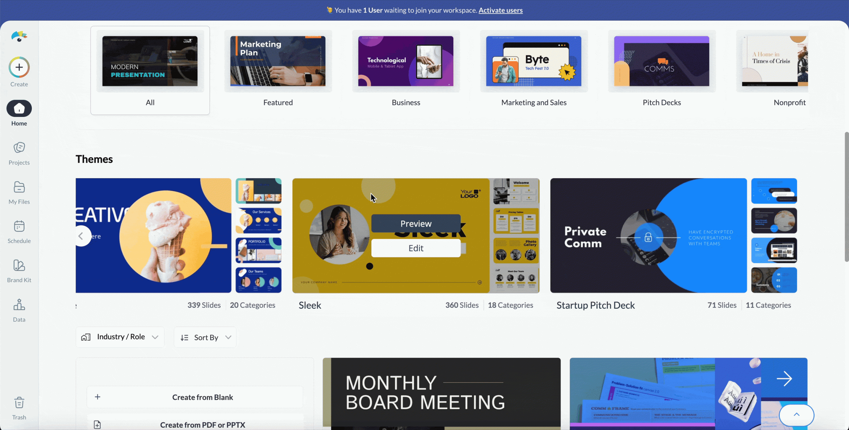Click the 360 Slides count
The height and width of the screenshot is (430, 849).
[x=462, y=305]
